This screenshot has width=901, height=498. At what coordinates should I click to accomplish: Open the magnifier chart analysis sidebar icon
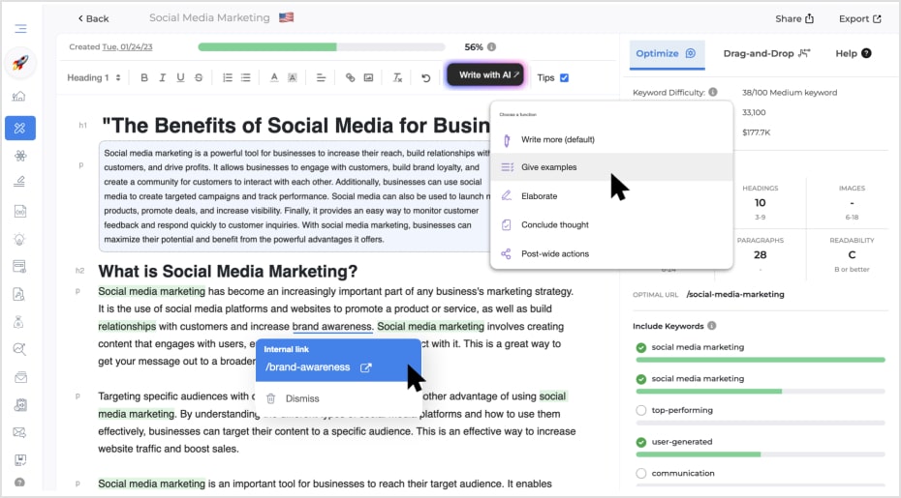tap(19, 349)
